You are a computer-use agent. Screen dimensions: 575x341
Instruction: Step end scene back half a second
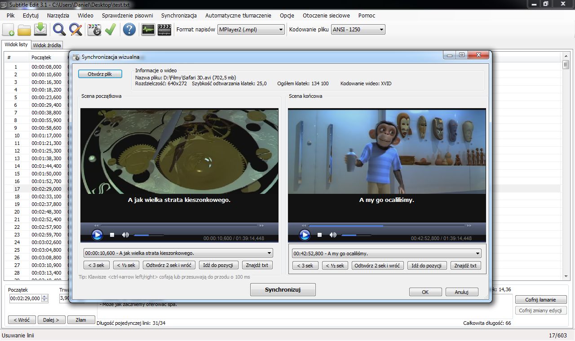coord(335,266)
